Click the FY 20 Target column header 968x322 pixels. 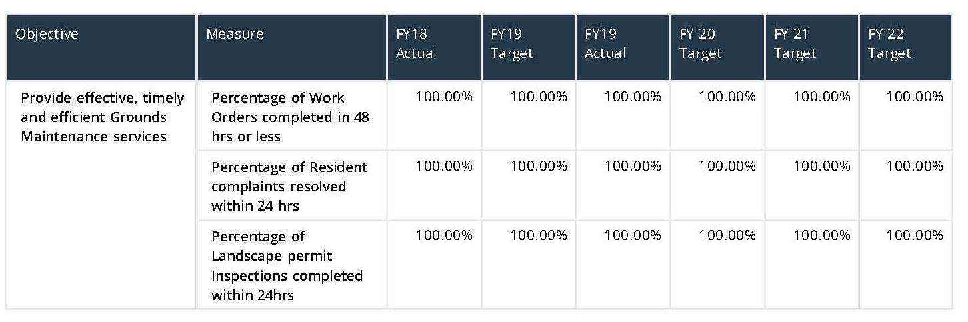700,43
